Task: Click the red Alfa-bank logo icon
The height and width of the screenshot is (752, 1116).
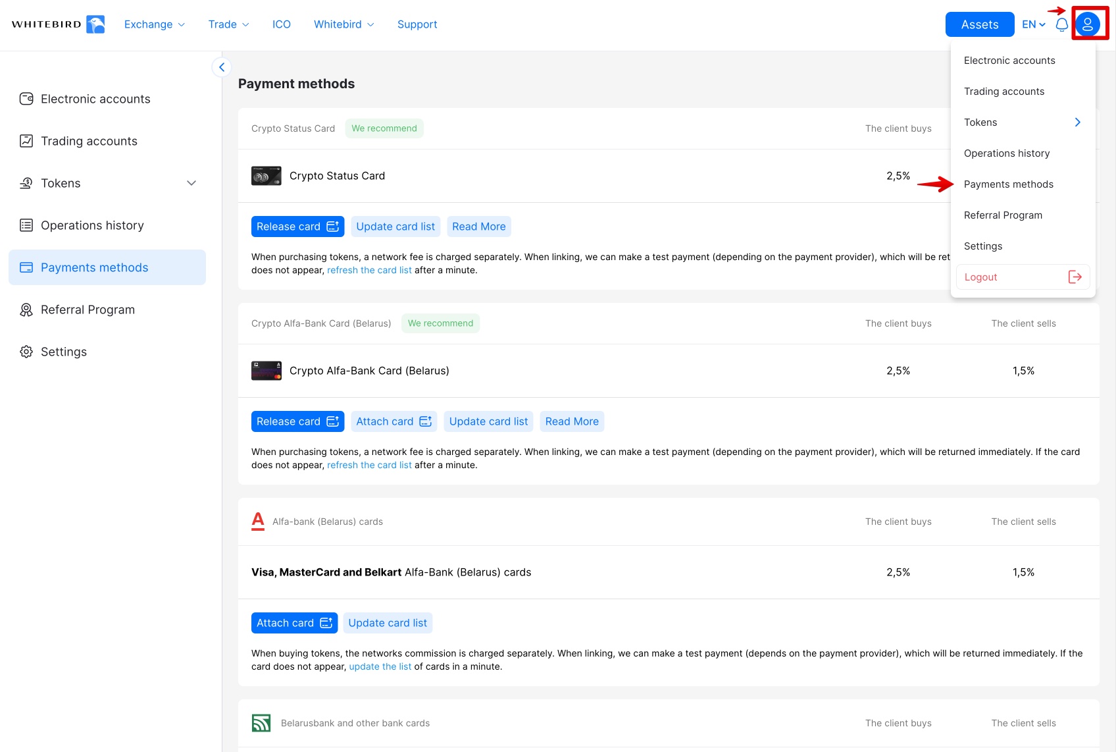Action: tap(258, 522)
